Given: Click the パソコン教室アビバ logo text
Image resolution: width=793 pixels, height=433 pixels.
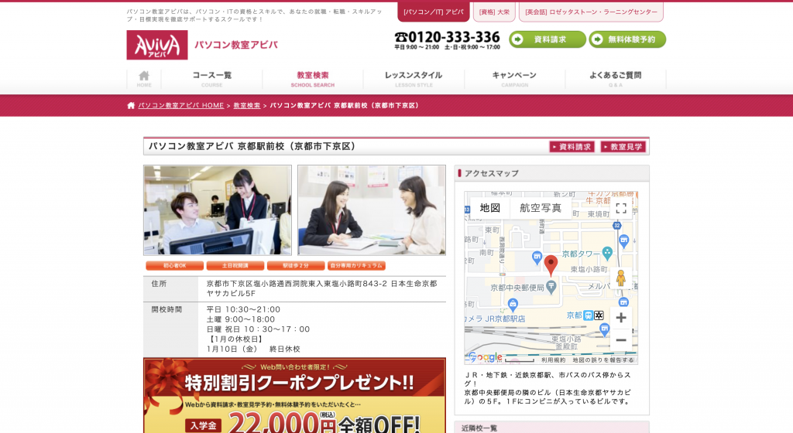Looking at the screenshot, I should click(236, 45).
